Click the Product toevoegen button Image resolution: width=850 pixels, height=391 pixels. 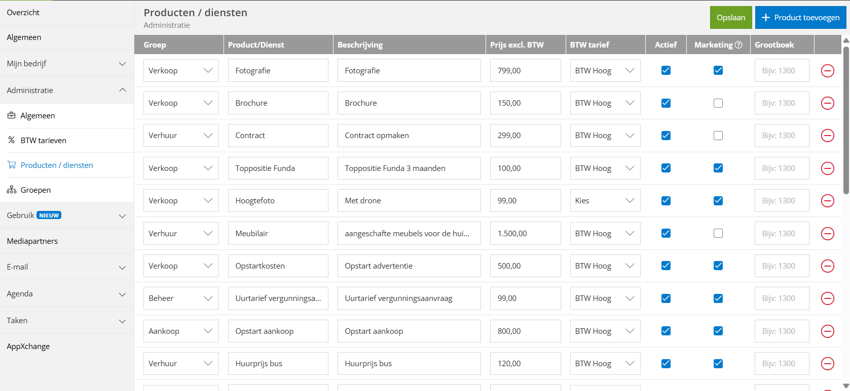(800, 18)
